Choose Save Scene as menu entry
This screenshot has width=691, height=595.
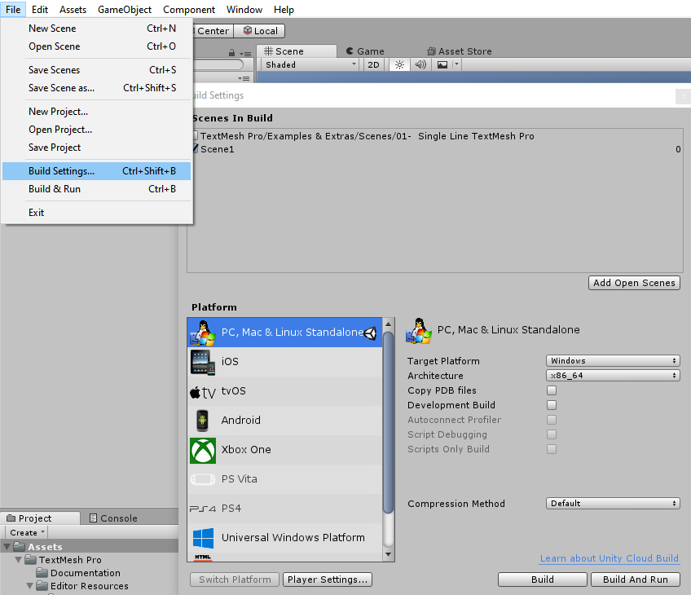pos(96,88)
